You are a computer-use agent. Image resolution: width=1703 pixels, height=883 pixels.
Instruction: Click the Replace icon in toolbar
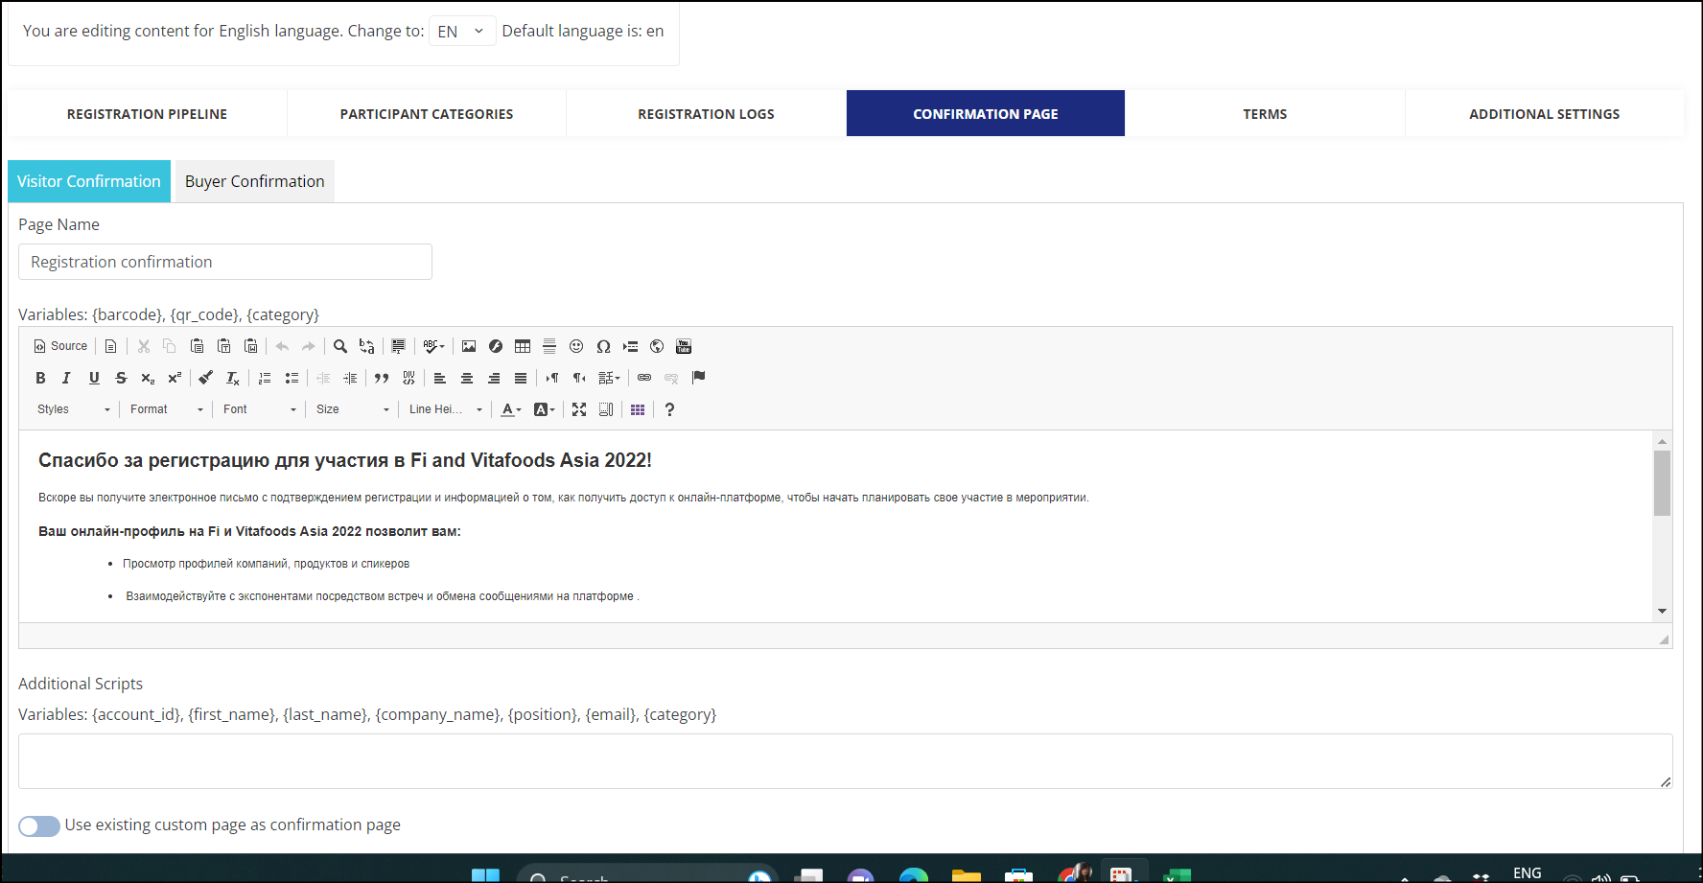click(367, 346)
